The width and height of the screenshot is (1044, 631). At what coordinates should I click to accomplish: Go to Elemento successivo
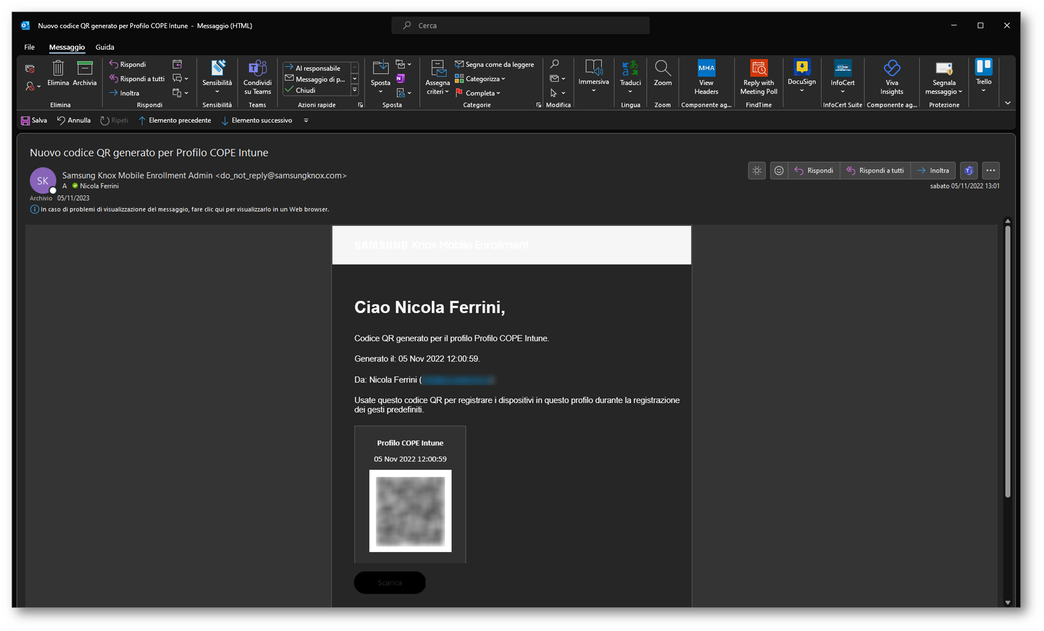(257, 120)
